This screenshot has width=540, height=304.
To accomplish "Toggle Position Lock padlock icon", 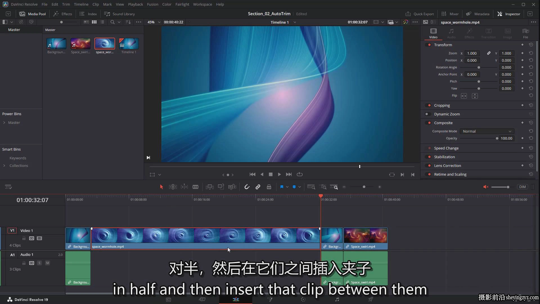I will pos(269,187).
